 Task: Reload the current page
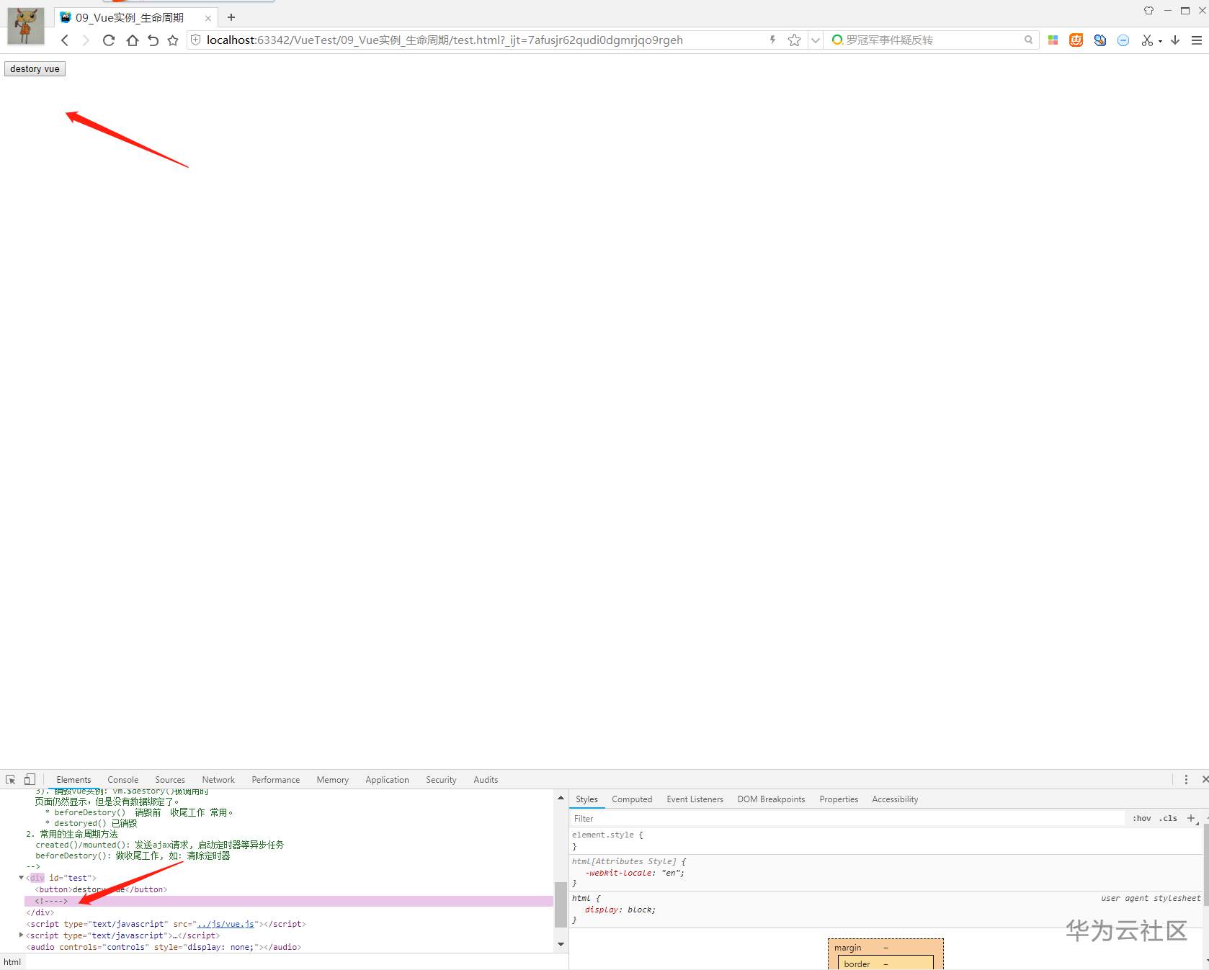(x=109, y=40)
